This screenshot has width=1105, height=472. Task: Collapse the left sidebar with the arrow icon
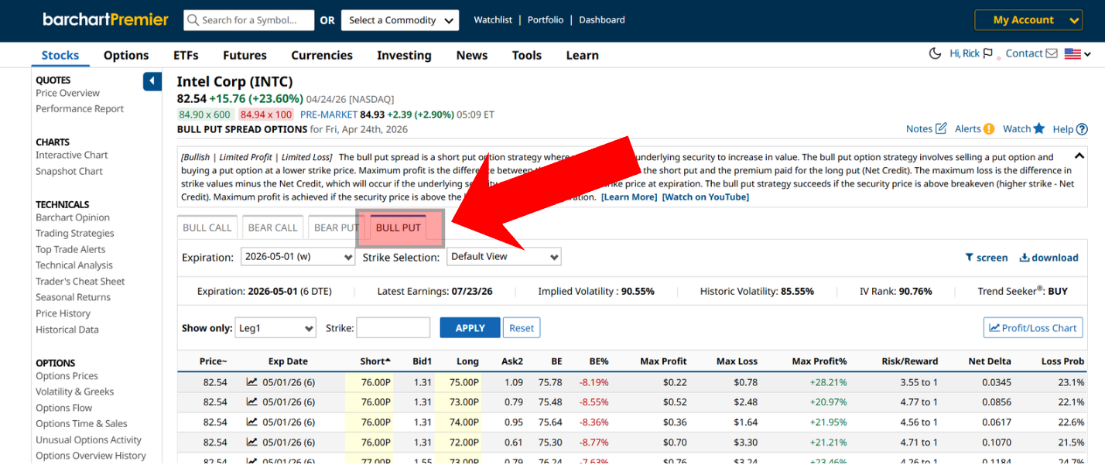tap(152, 81)
